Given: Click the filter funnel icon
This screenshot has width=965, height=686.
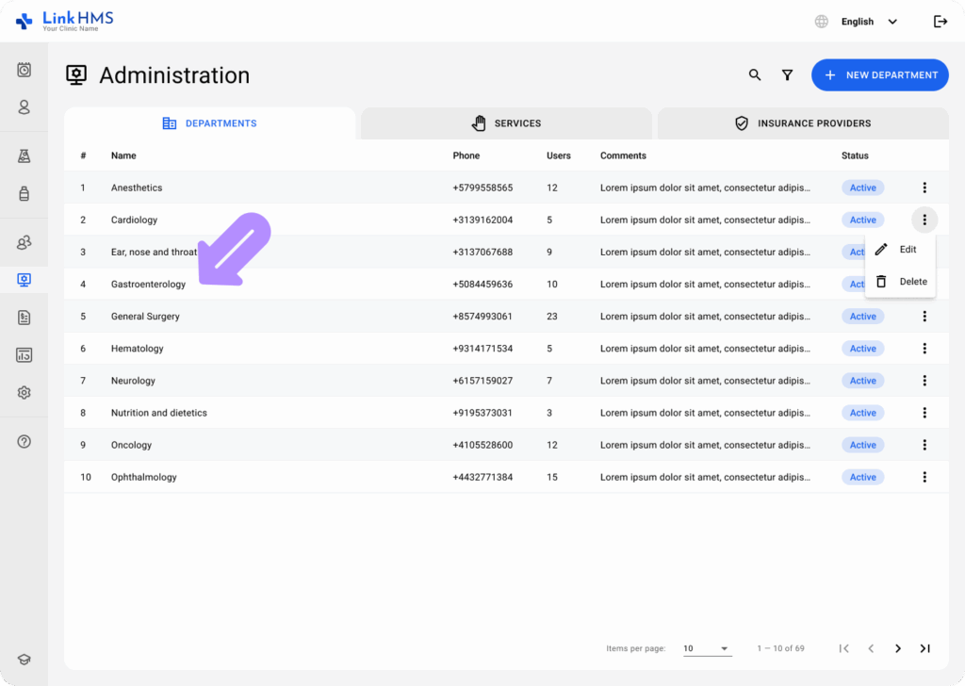Looking at the screenshot, I should (x=787, y=75).
